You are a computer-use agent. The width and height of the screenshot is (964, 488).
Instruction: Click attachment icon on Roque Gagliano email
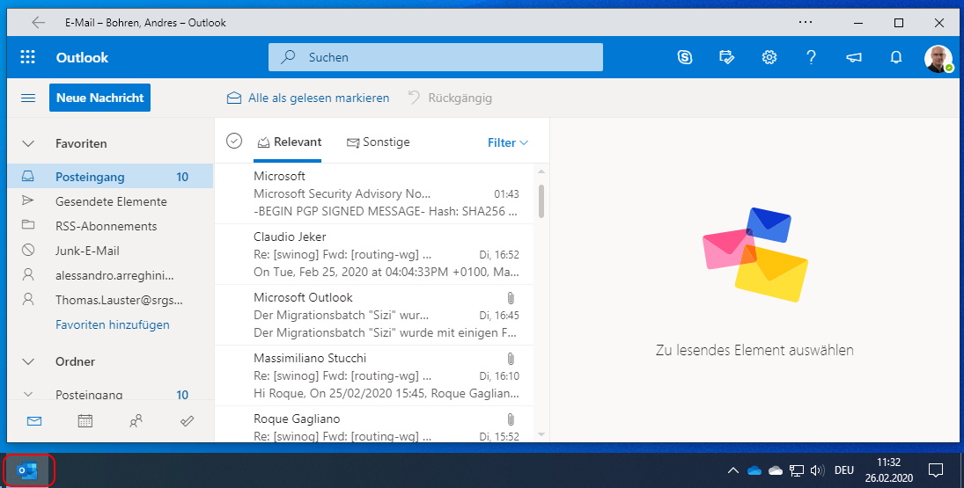(x=511, y=419)
